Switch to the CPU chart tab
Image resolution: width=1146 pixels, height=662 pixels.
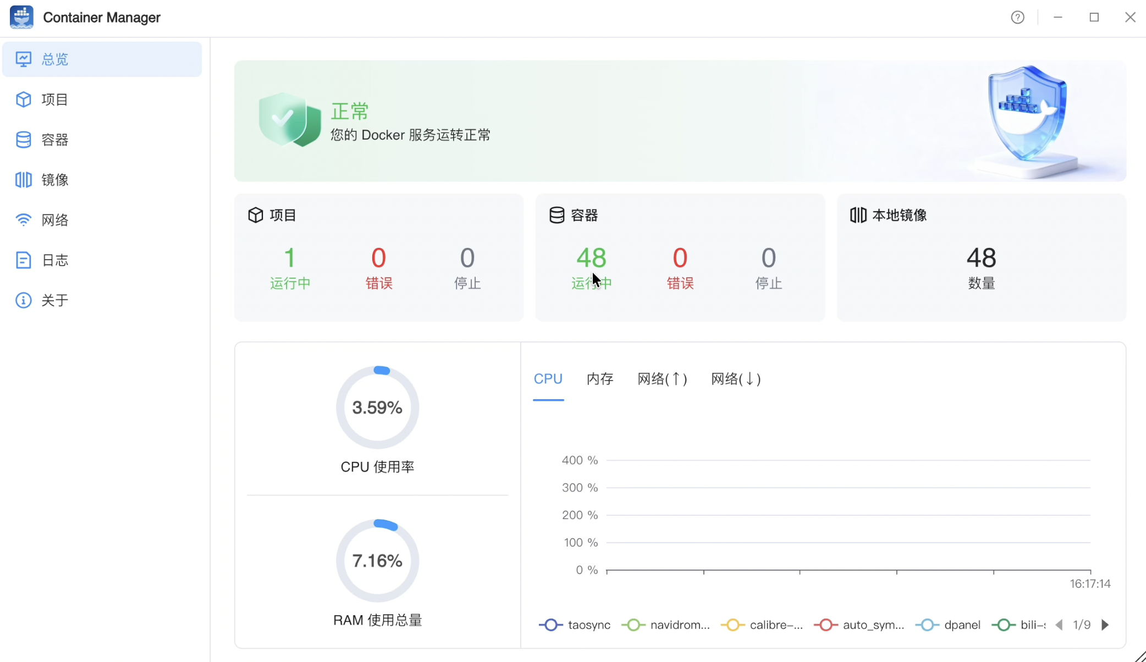548,379
